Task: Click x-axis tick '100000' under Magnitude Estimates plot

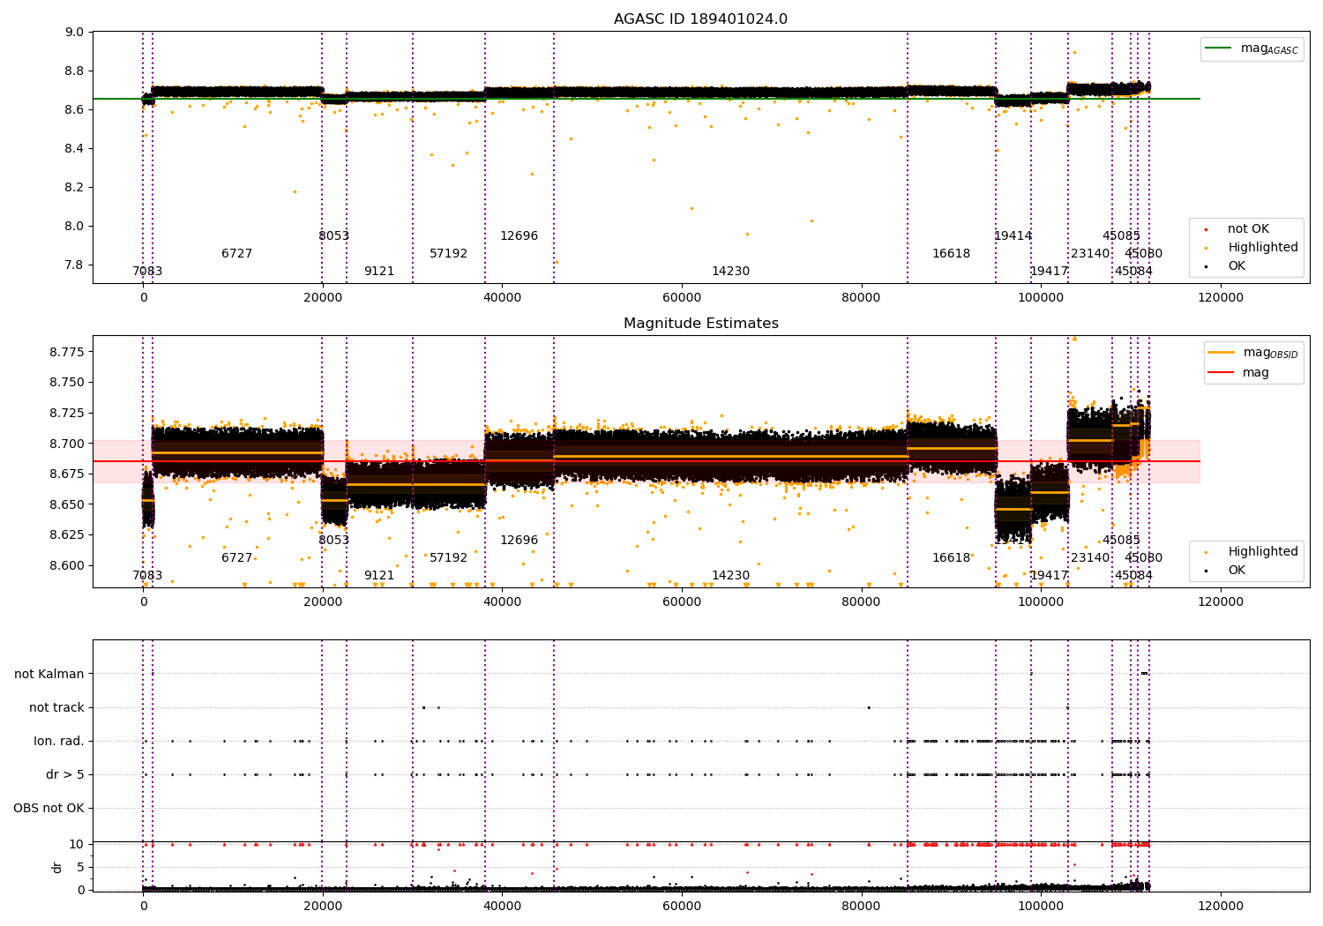Action: click(x=1041, y=602)
